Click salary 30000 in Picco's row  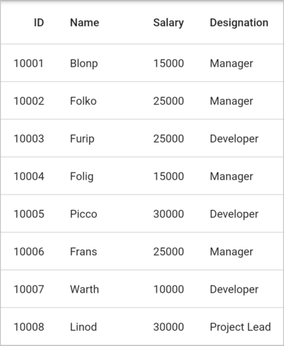pyautogui.click(x=168, y=214)
